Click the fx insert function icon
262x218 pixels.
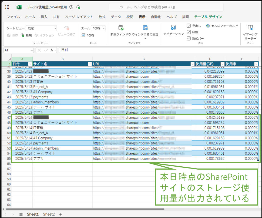pyautogui.click(x=52, y=50)
